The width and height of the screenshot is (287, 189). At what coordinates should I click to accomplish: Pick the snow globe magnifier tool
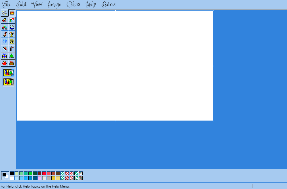click(12, 27)
